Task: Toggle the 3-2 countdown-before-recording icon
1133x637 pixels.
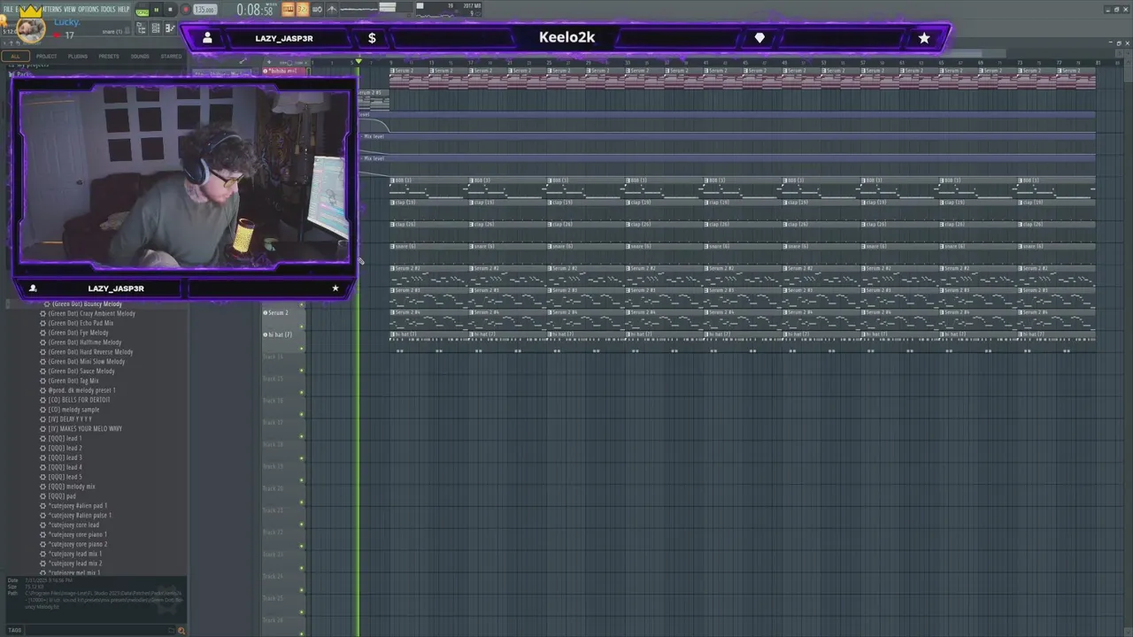Action: 303,9
